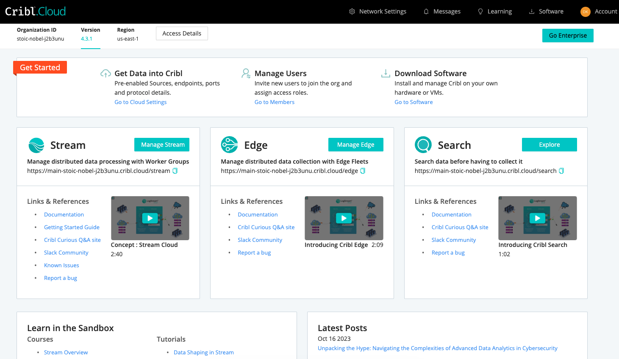
Task: Open the Go to Members link
Action: [274, 102]
